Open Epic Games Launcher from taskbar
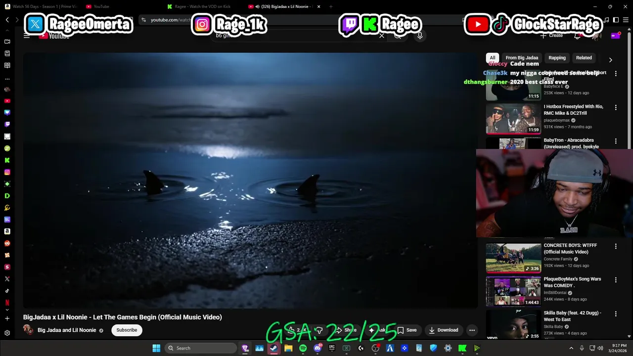Viewport: 633px width, 356px height. 332,348
